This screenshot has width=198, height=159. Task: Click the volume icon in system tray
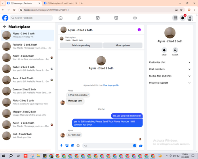174,156
